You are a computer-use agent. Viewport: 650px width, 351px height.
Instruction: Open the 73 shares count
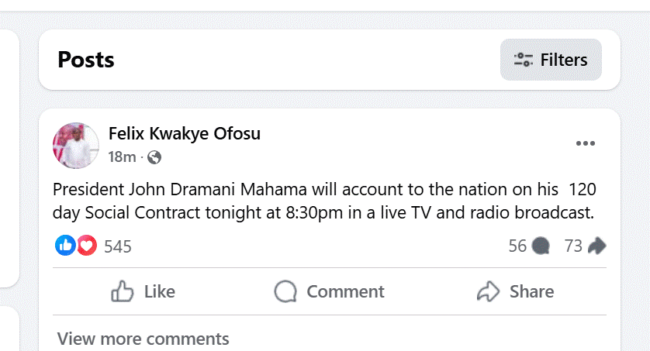(x=573, y=246)
